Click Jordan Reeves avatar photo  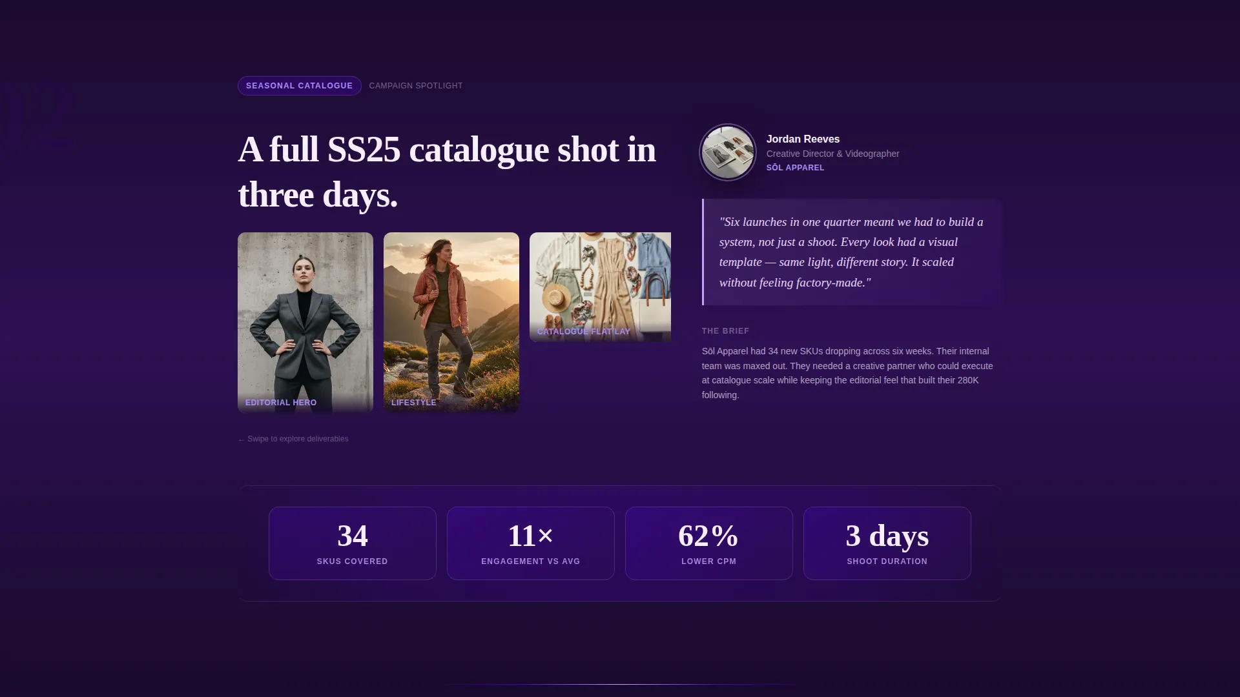(x=728, y=152)
